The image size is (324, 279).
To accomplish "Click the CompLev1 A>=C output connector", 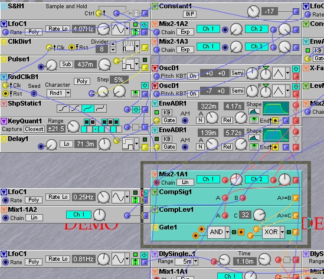I will coord(296,216).
